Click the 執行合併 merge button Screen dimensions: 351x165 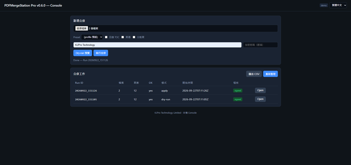(101, 53)
